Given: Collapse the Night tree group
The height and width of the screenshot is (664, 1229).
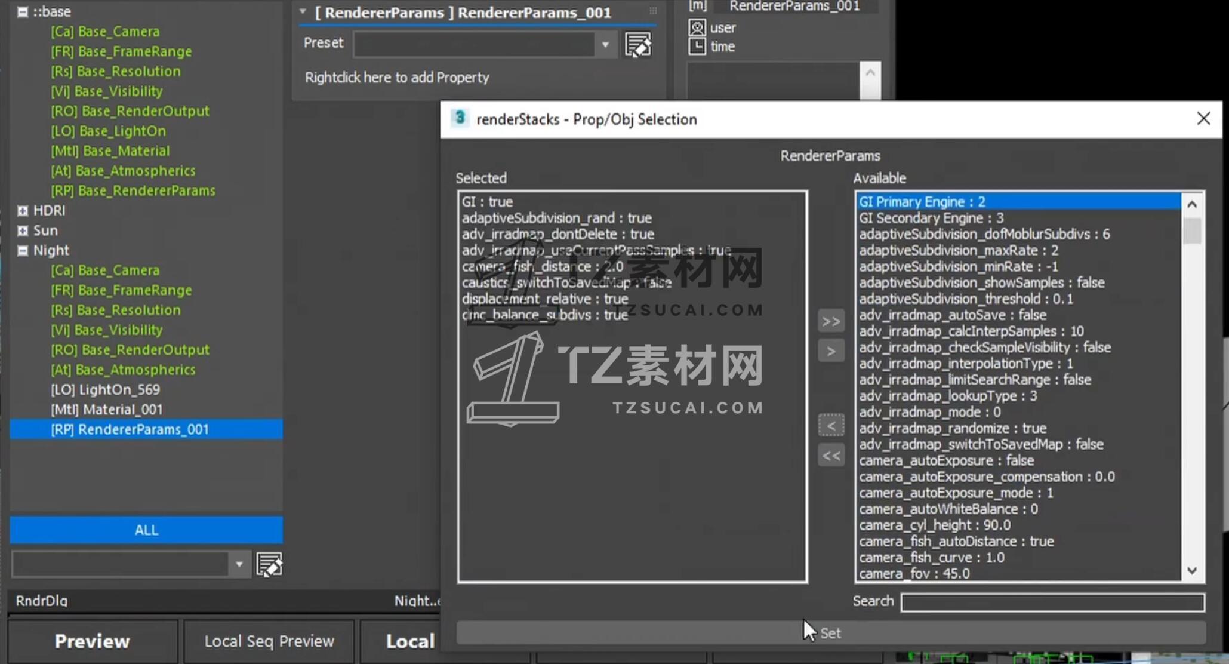Looking at the screenshot, I should click(x=23, y=251).
